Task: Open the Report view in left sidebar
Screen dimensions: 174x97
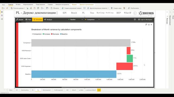Action: tap(2, 12)
